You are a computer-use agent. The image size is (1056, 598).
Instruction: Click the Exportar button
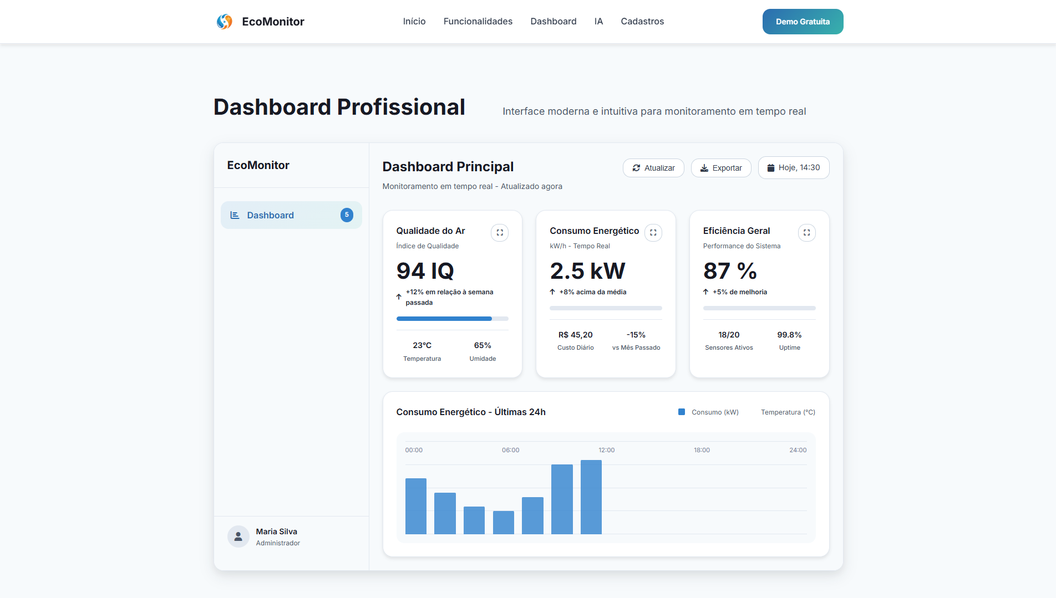tap(721, 168)
